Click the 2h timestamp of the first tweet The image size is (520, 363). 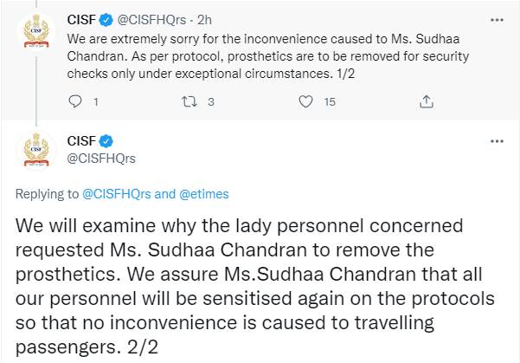[204, 20]
